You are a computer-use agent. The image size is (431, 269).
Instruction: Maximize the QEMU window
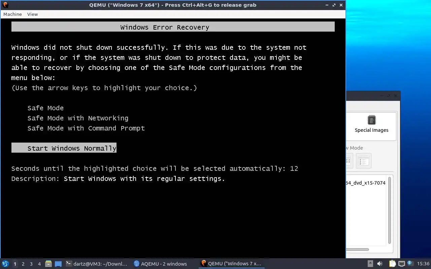tap(334, 5)
